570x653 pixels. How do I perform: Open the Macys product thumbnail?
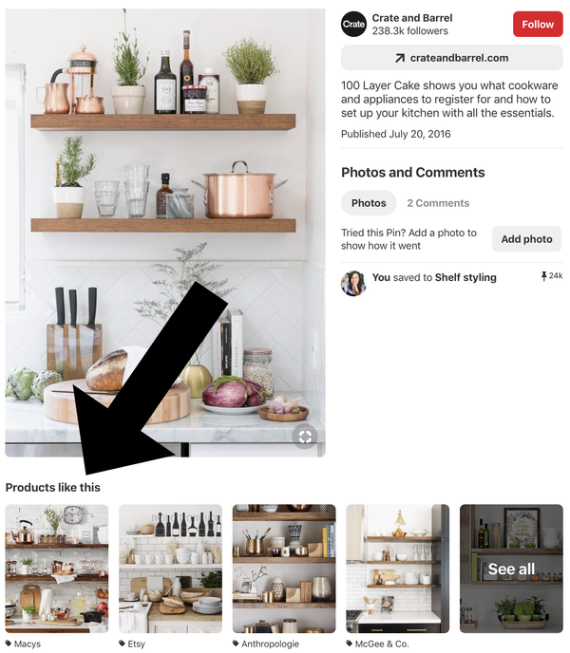[x=57, y=569]
